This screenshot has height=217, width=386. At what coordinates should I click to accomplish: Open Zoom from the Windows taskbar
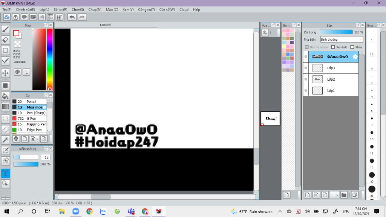(x=75, y=211)
